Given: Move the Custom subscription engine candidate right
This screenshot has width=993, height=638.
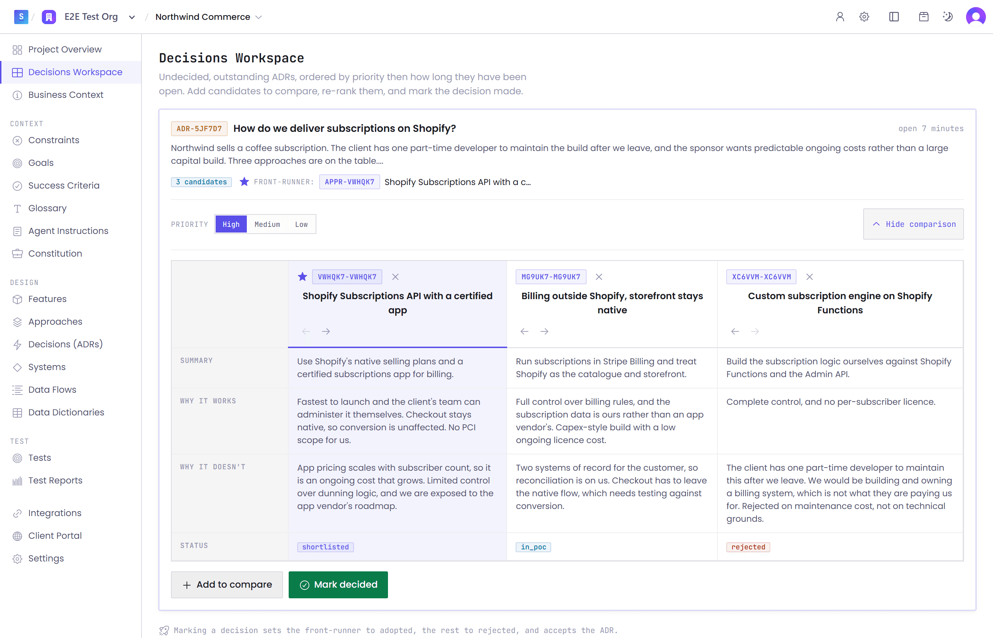Looking at the screenshot, I should coord(755,331).
